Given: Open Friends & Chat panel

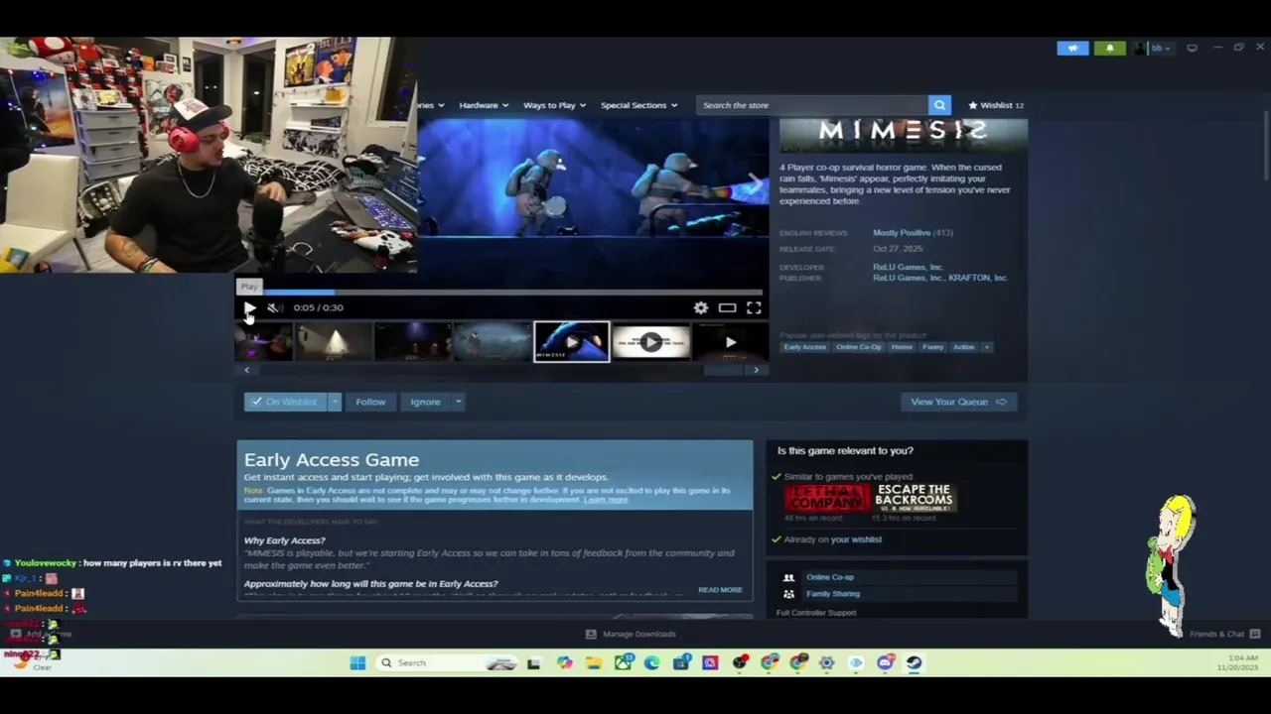Looking at the screenshot, I should tap(1224, 634).
